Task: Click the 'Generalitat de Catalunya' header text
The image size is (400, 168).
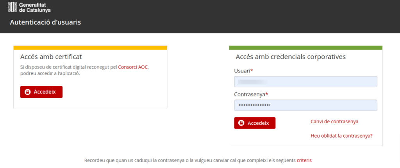Action: pyautogui.click(x=35, y=7)
